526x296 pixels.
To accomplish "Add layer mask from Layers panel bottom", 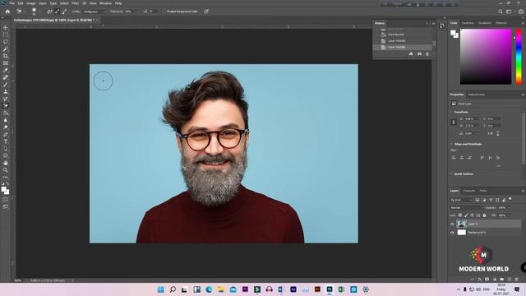I will pos(487,280).
